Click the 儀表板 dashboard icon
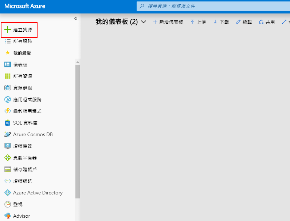Viewport: 290px width, 221px height. (x=8, y=64)
